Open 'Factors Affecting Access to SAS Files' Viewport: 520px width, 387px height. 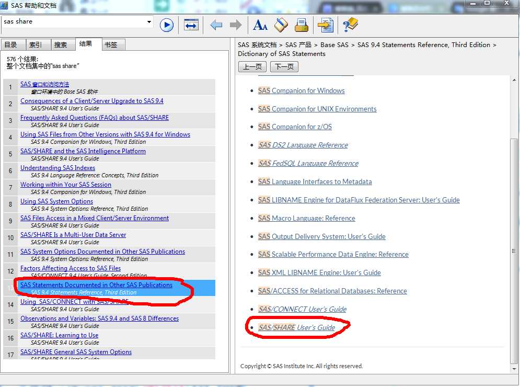tap(71, 268)
